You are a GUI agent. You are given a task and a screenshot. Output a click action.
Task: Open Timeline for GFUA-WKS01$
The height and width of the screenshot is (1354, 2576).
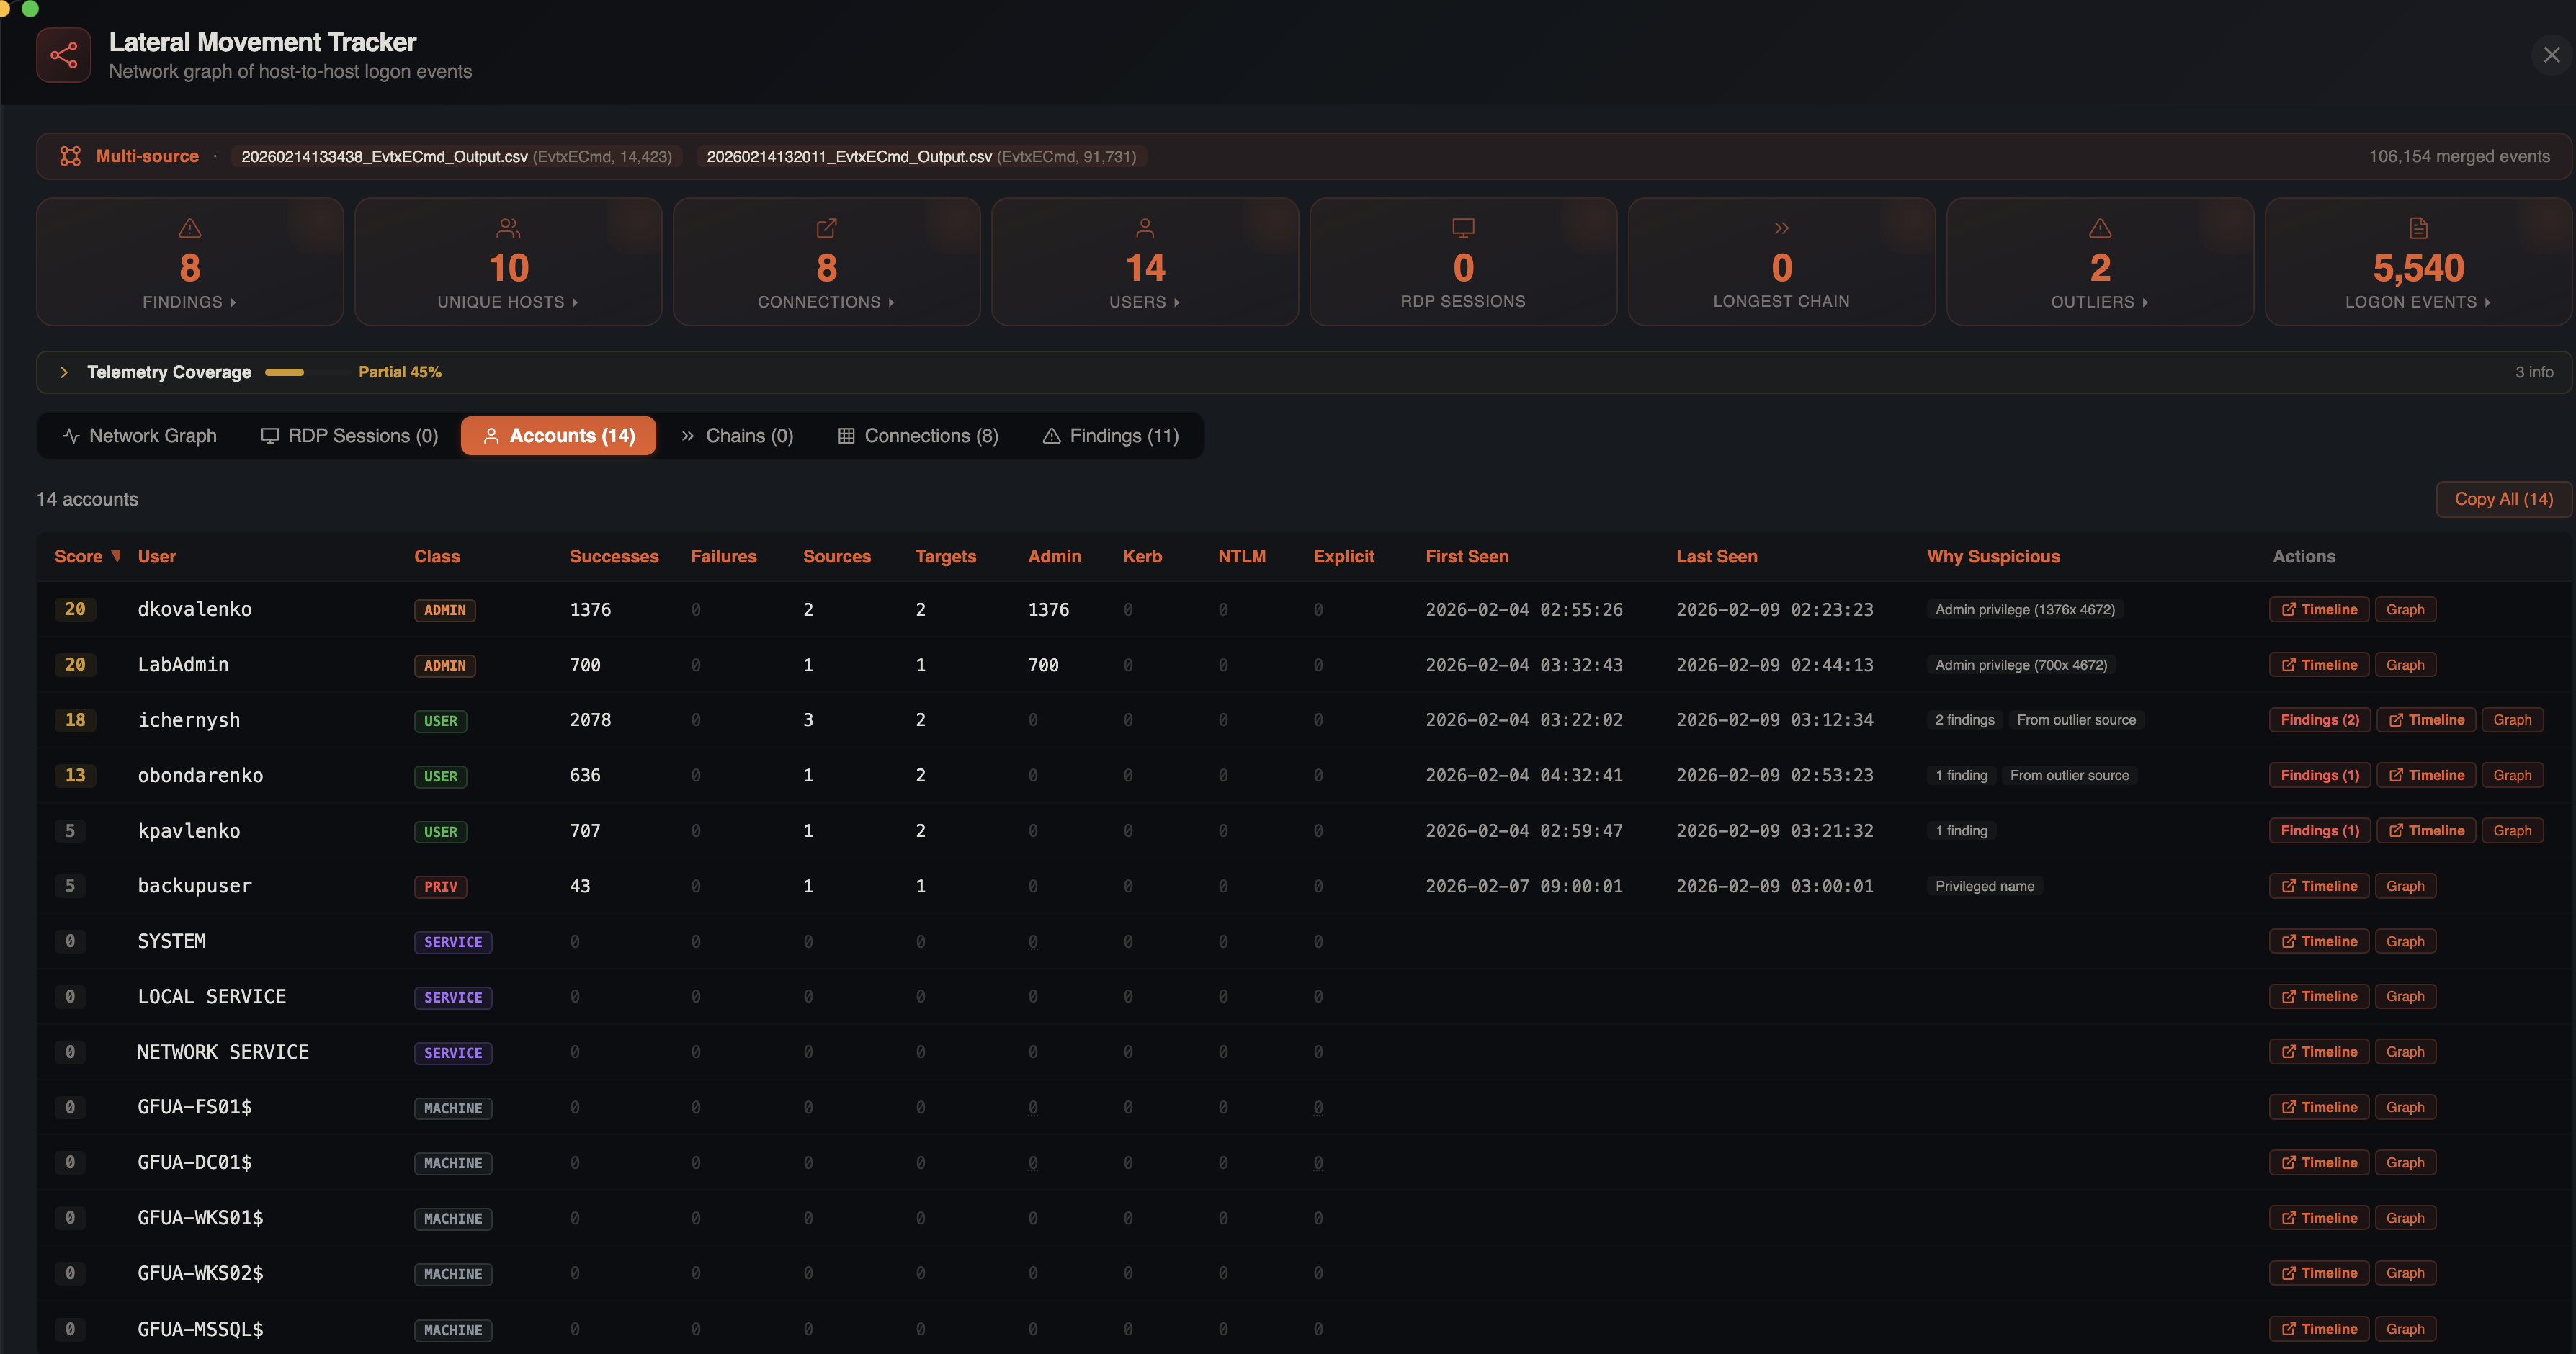(x=2319, y=1218)
